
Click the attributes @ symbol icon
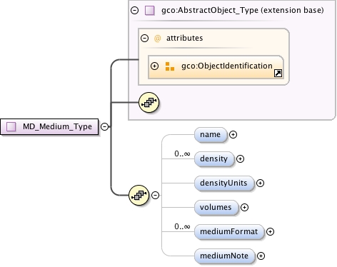pos(158,39)
